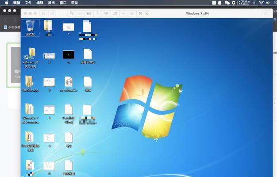Click the two-pane view icon in VM toolbar

pyautogui.click(x=43, y=13)
